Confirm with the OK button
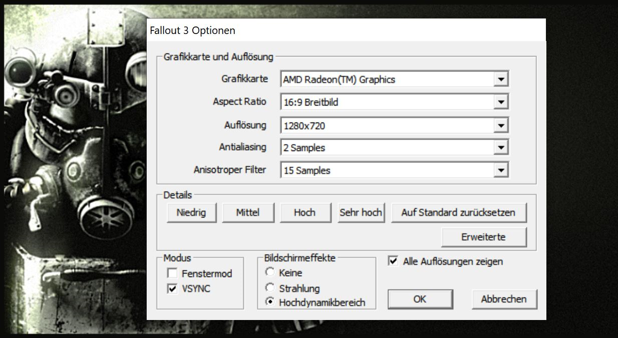 tap(420, 299)
